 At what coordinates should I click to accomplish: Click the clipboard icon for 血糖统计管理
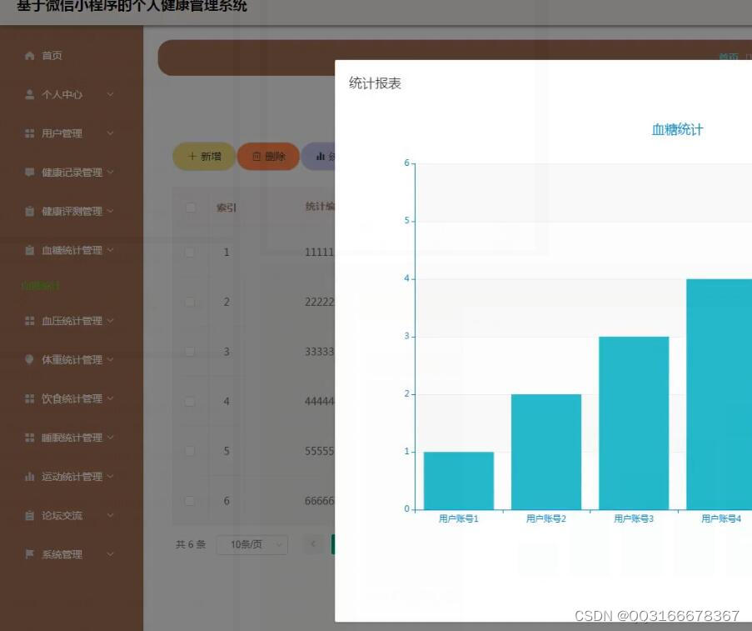(30, 250)
